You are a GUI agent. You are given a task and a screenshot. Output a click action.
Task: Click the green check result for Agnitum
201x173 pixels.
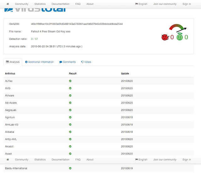click(70, 117)
